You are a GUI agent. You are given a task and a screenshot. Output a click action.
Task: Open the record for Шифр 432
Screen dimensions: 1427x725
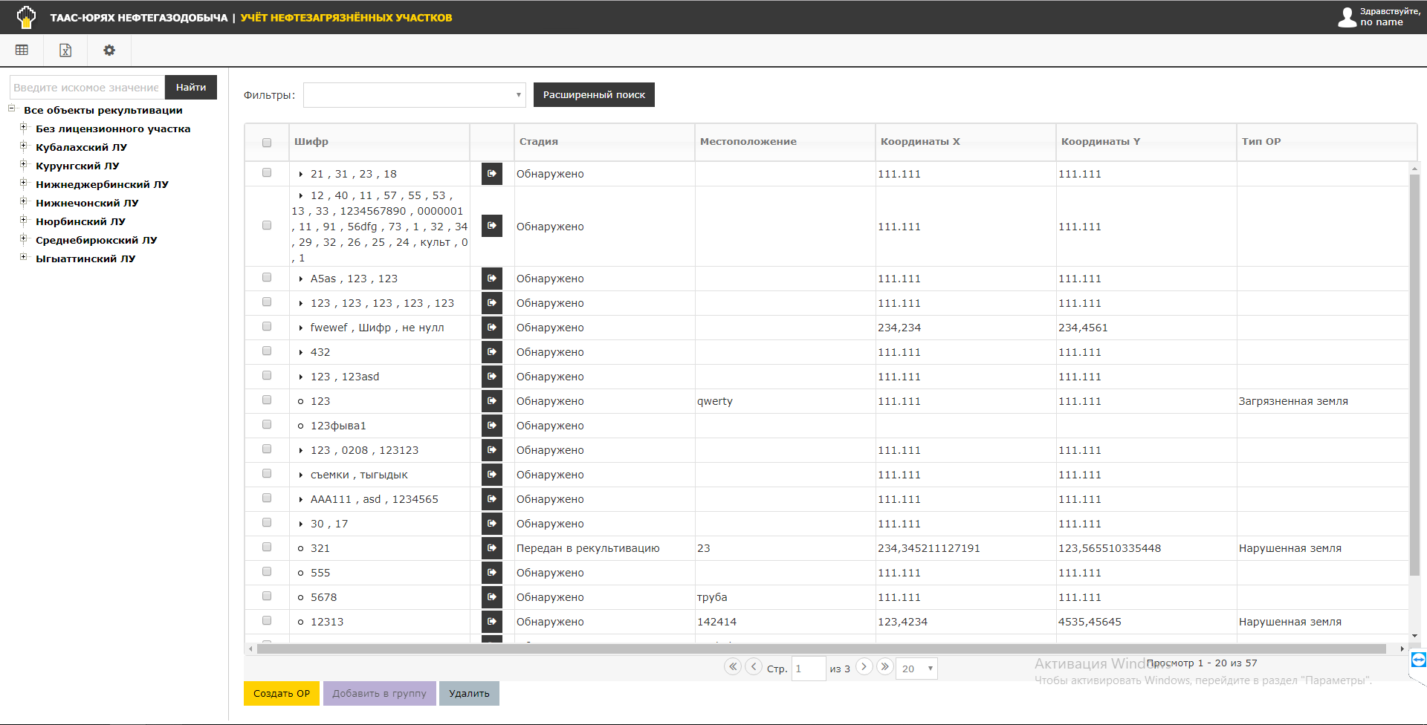point(491,352)
